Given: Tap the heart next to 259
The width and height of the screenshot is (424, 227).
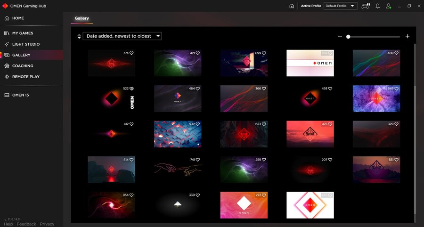Looking at the screenshot, I should click(264, 160).
